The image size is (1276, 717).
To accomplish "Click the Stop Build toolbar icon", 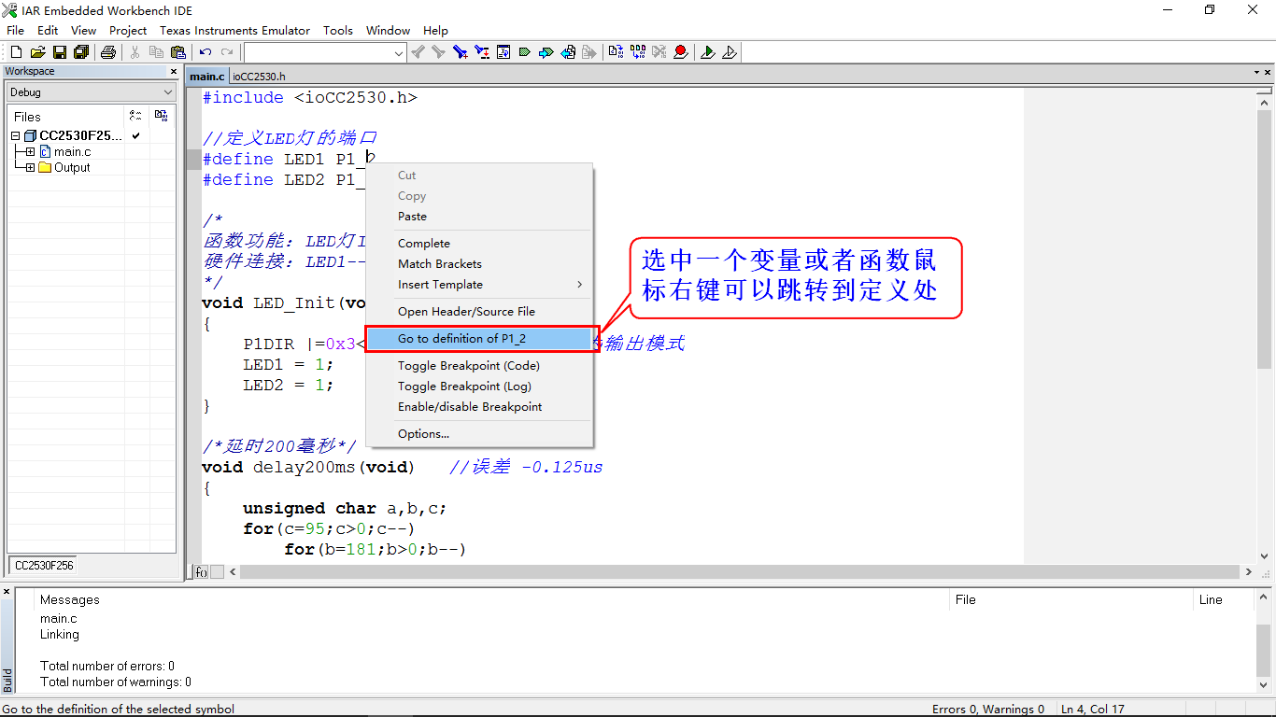I will [659, 52].
